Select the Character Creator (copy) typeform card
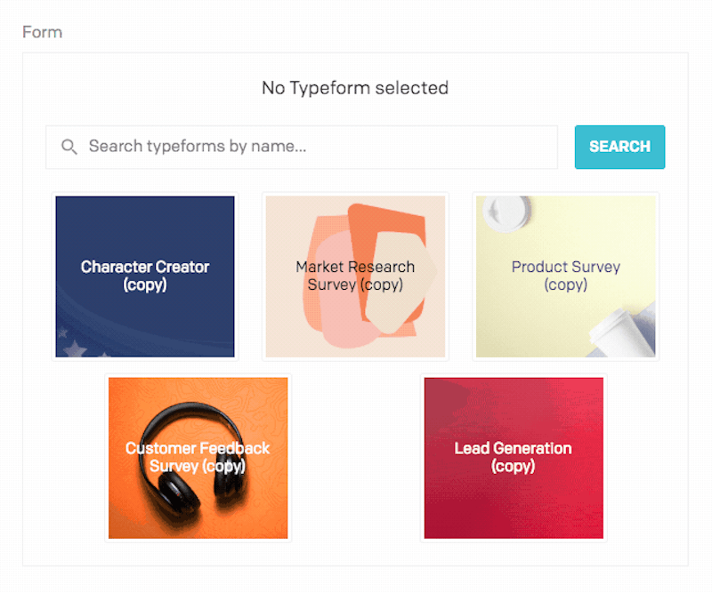This screenshot has height=593, width=712. coord(145,276)
